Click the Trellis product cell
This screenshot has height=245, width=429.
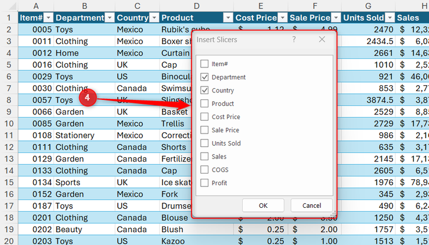pos(176,124)
